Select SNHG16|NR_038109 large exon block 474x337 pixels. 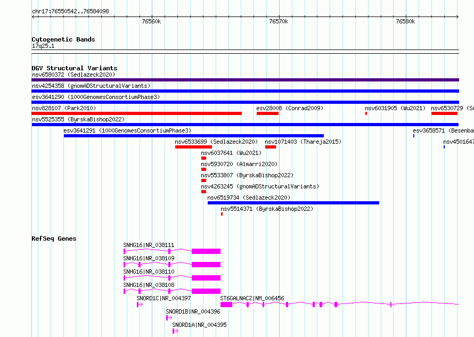click(x=206, y=265)
